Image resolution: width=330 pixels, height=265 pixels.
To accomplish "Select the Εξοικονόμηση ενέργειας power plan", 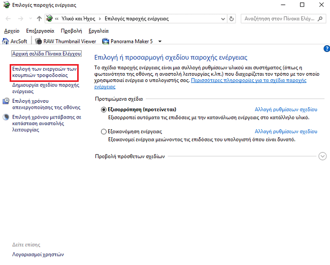I will coord(104,131).
